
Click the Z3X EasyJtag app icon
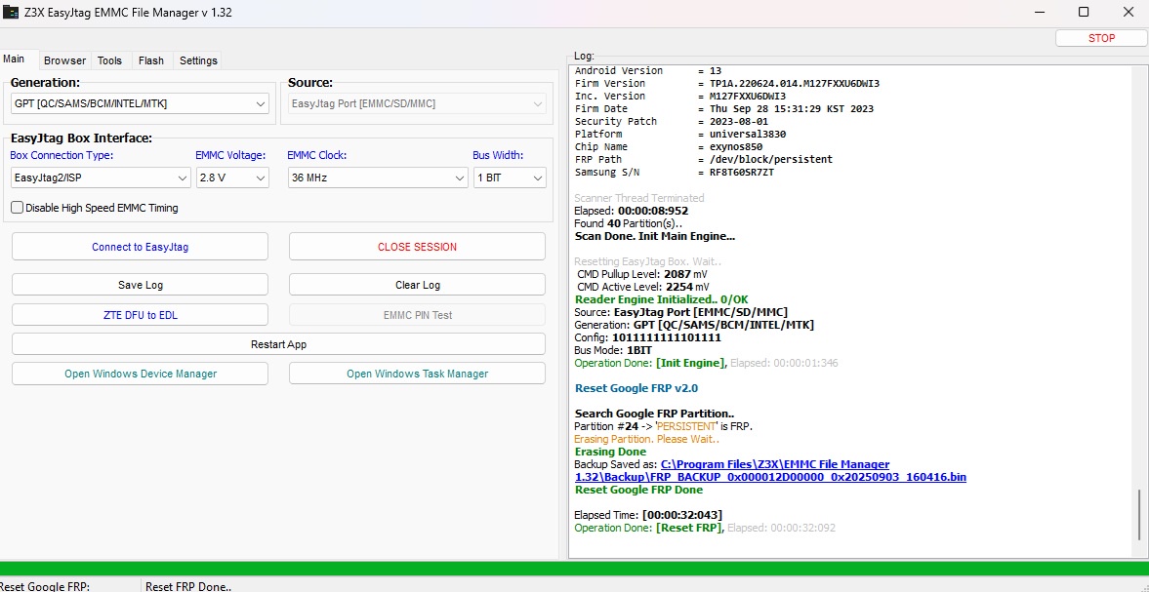tap(11, 13)
